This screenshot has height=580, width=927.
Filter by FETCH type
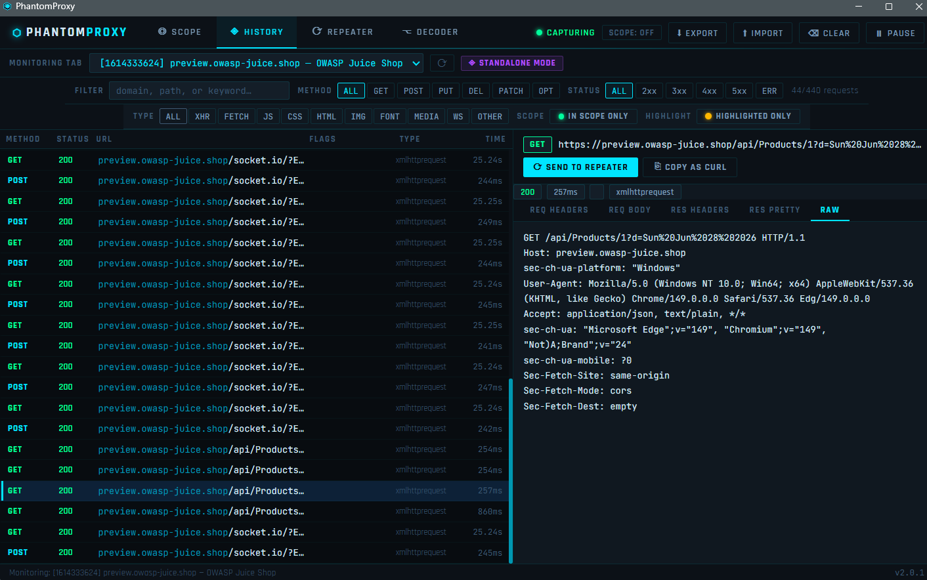pyautogui.click(x=236, y=116)
